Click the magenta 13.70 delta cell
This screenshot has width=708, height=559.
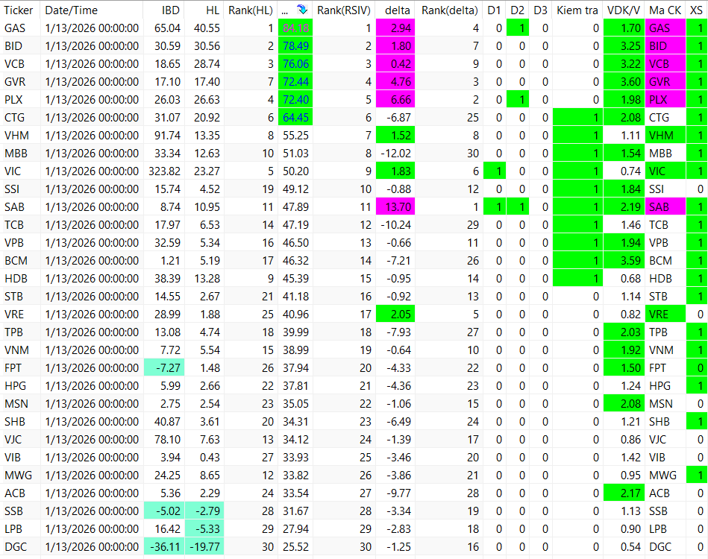coord(395,207)
